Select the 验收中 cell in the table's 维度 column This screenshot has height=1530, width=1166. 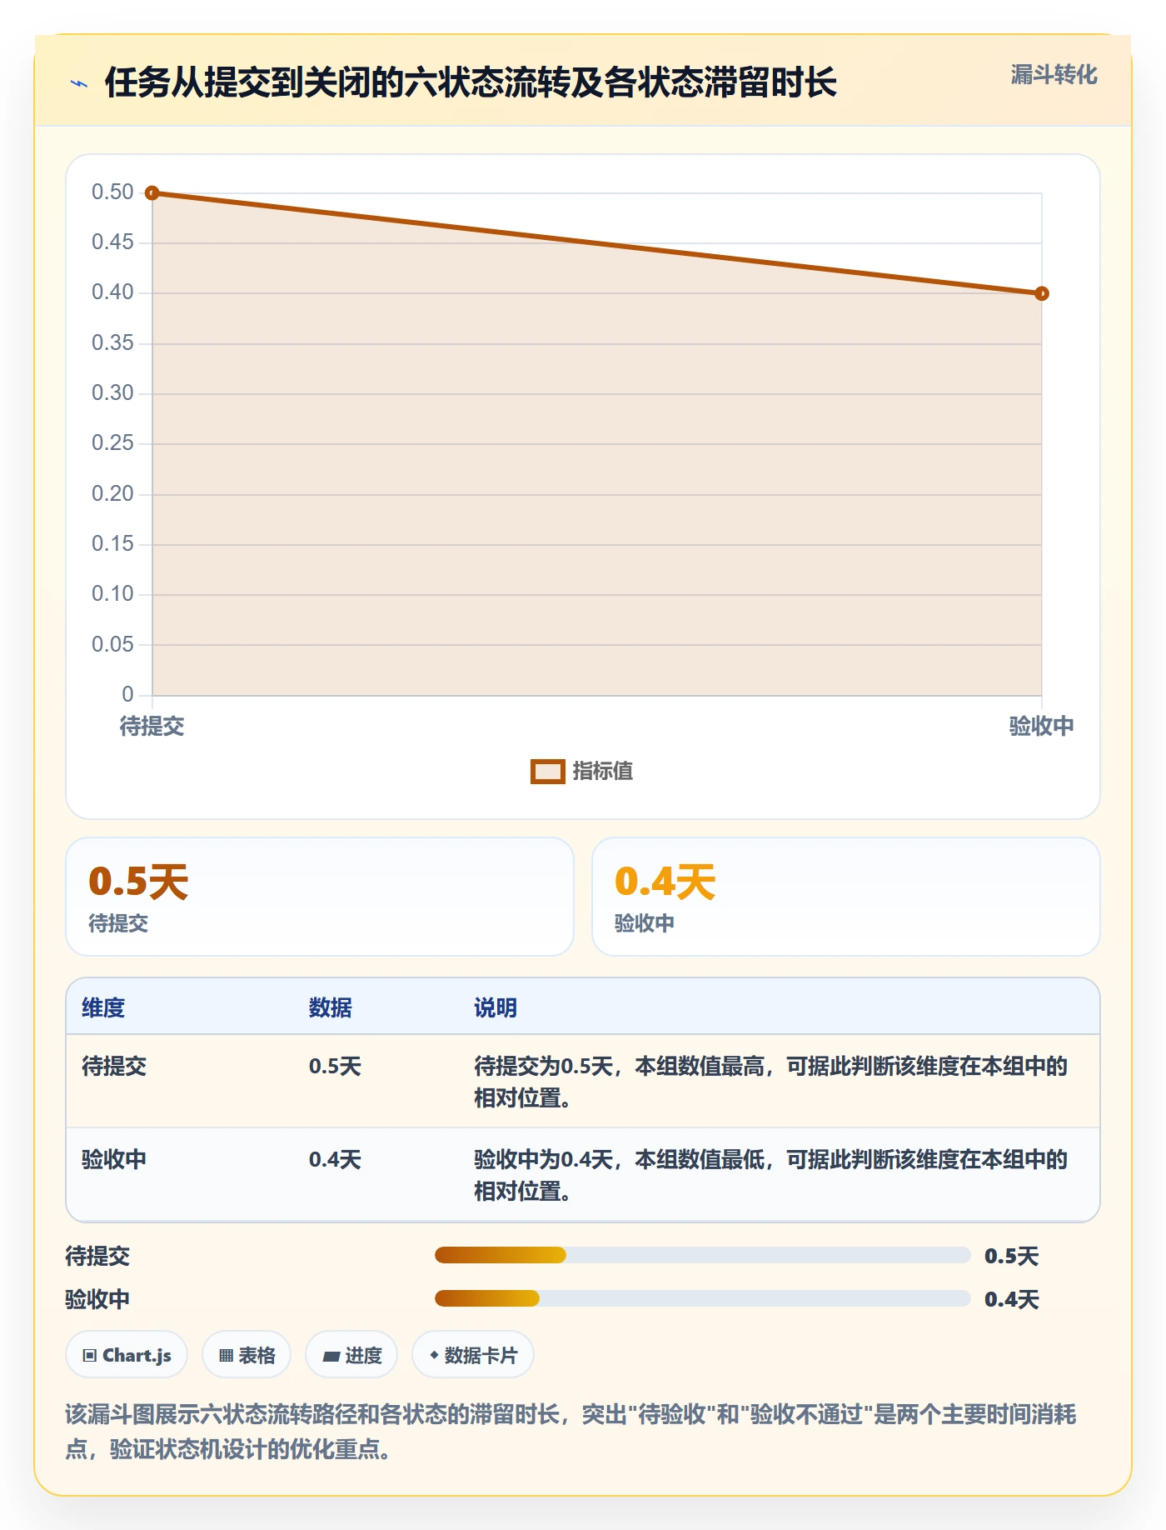[114, 1159]
